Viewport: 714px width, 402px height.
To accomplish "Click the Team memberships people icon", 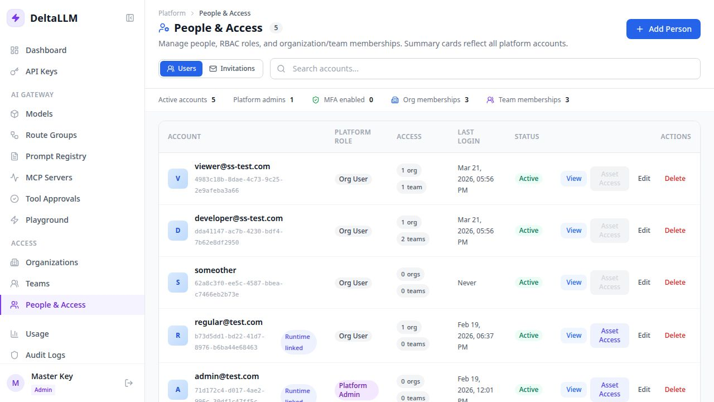I will 490,100.
